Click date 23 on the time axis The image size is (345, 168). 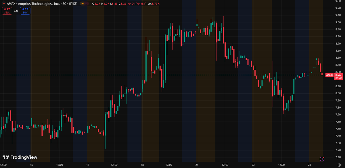[x=309, y=165]
